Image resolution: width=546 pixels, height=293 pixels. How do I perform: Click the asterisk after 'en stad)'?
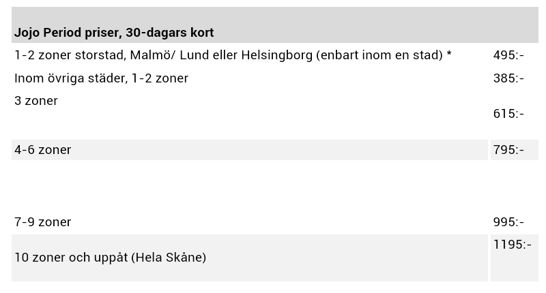[449, 54]
